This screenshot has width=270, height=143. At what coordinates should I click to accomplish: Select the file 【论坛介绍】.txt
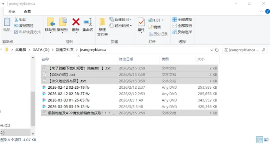pos(129,75)
